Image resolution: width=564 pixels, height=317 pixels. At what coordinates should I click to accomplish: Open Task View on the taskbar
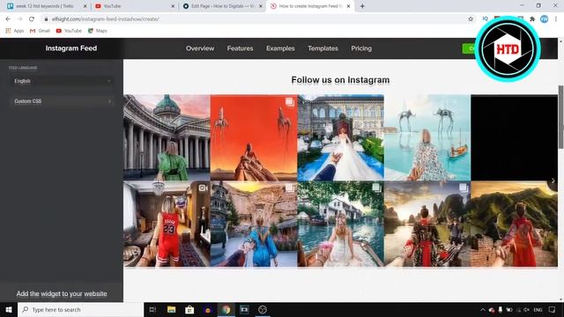coord(152,309)
